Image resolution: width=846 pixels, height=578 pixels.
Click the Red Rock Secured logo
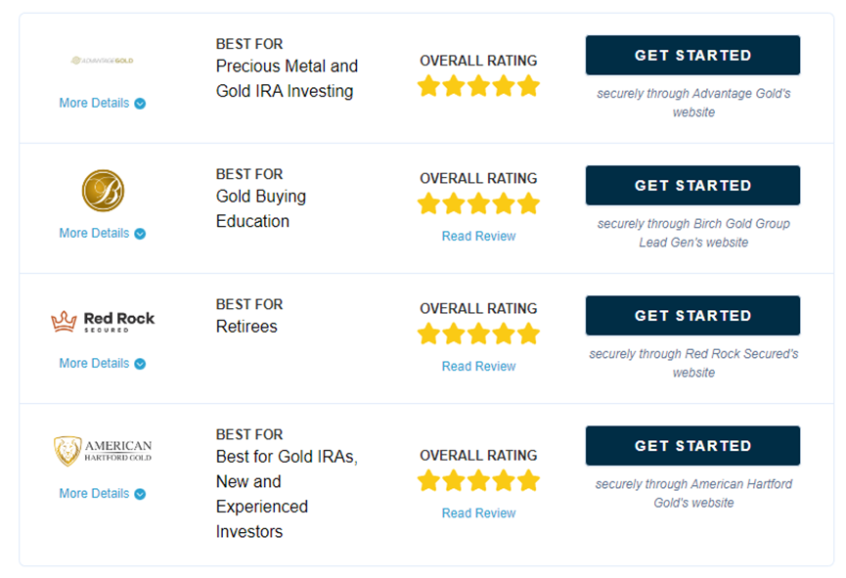click(x=103, y=321)
